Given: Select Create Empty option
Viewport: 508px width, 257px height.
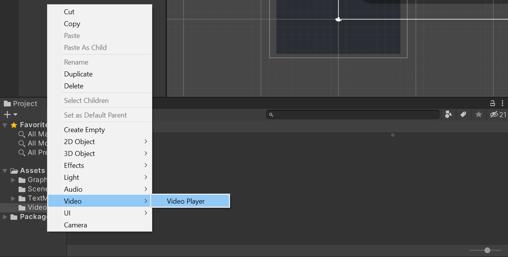Looking at the screenshot, I should (x=99, y=130).
